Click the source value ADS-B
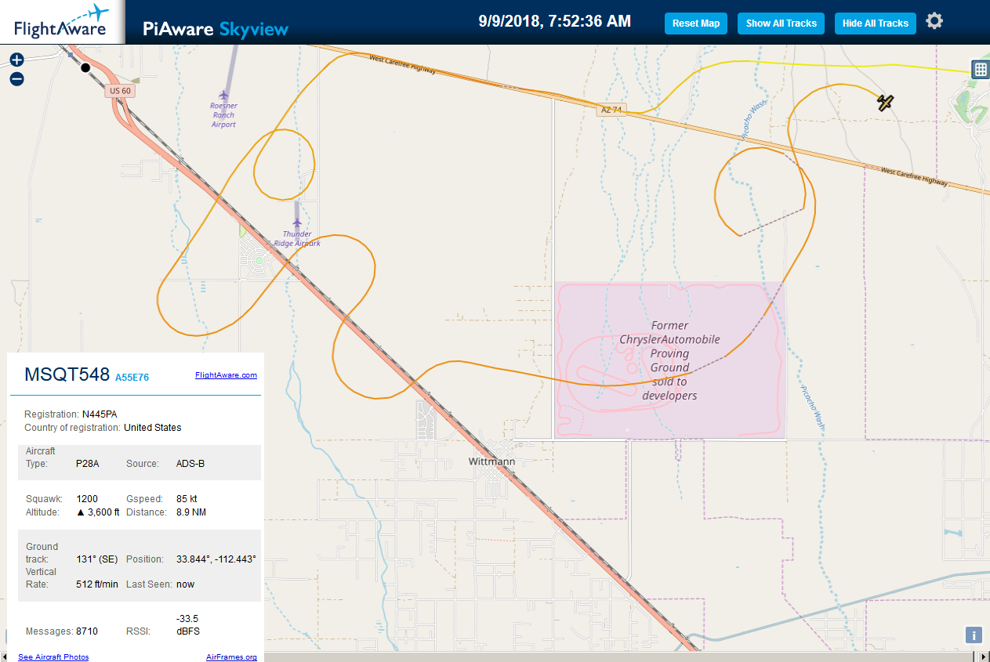 [x=190, y=464]
